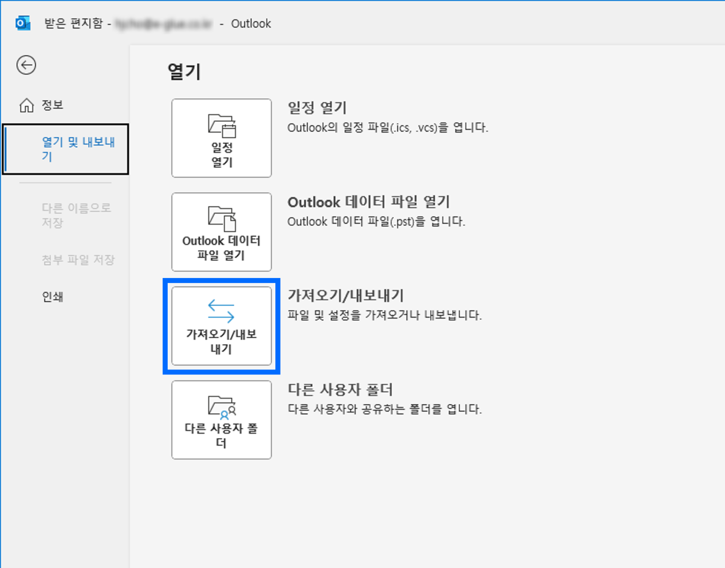
Task: Open the 일정 열기 tile button
Action: (221, 138)
